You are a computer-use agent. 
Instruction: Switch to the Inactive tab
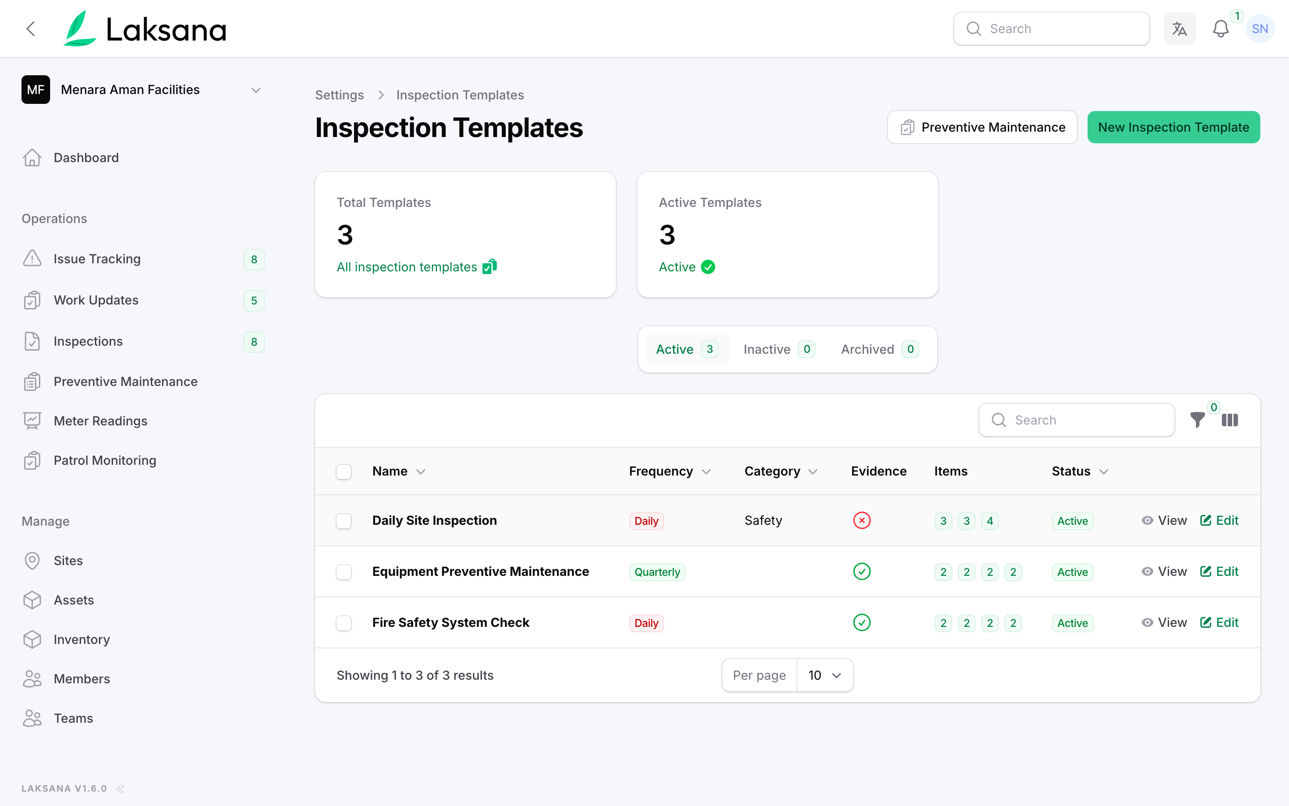click(779, 349)
